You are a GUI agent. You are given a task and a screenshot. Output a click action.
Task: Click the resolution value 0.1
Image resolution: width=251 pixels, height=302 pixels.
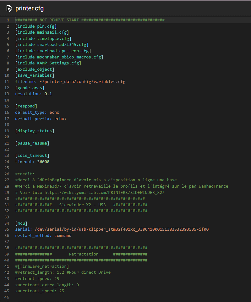48,94
